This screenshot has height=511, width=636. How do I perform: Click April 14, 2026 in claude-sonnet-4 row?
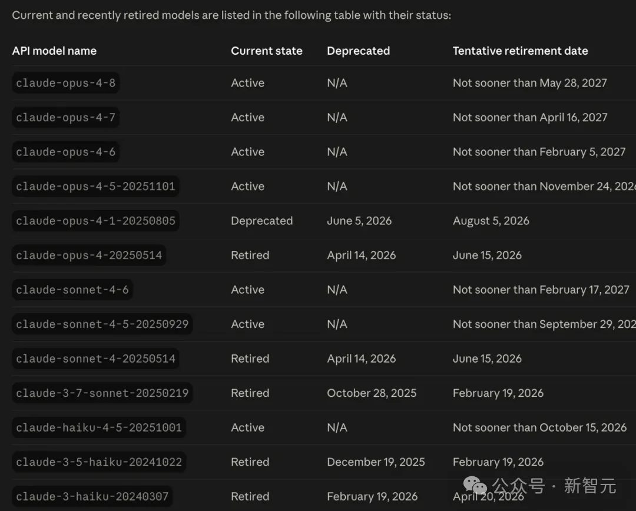[361, 359]
